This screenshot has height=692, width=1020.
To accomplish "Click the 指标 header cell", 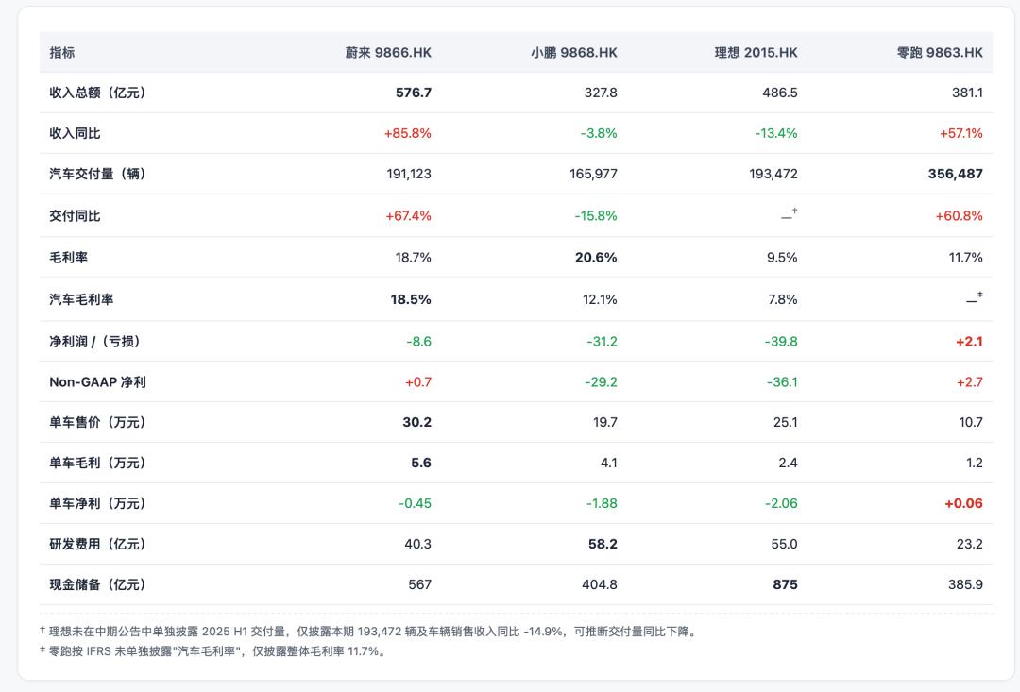I will 61,53.
